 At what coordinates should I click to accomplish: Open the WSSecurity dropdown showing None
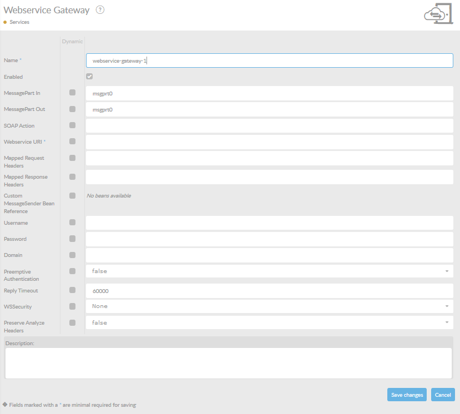270,306
